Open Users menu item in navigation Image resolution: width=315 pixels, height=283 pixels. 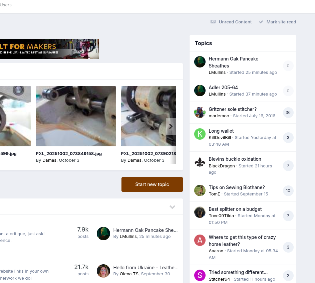click(6, 5)
